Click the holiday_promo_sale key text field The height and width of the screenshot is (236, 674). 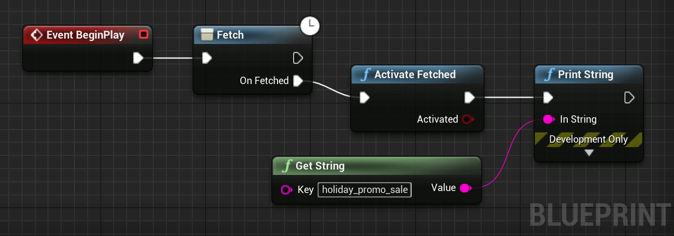(x=365, y=190)
